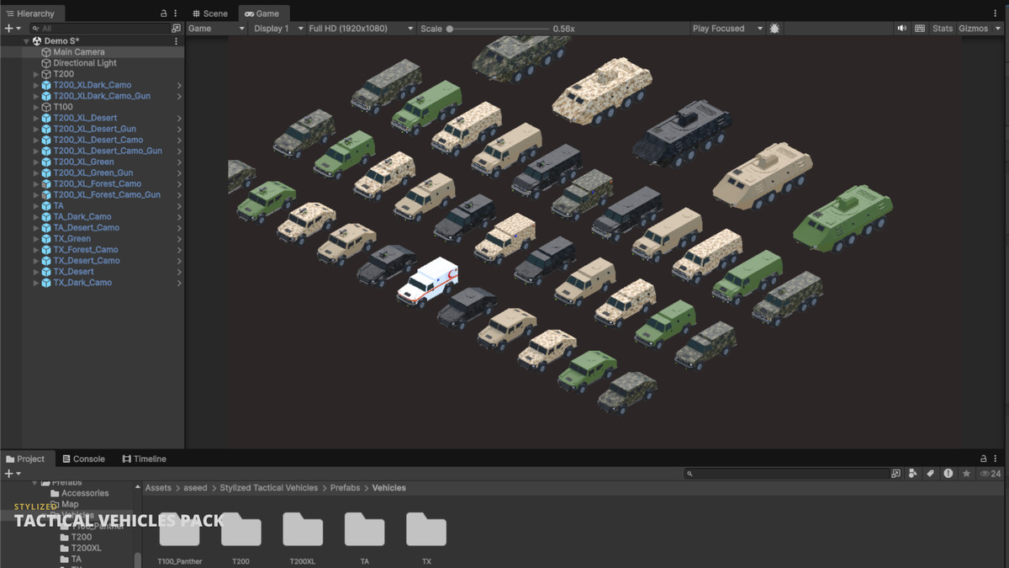Switch to the Timeline tab
Image resolution: width=1009 pixels, height=568 pixels.
144,459
